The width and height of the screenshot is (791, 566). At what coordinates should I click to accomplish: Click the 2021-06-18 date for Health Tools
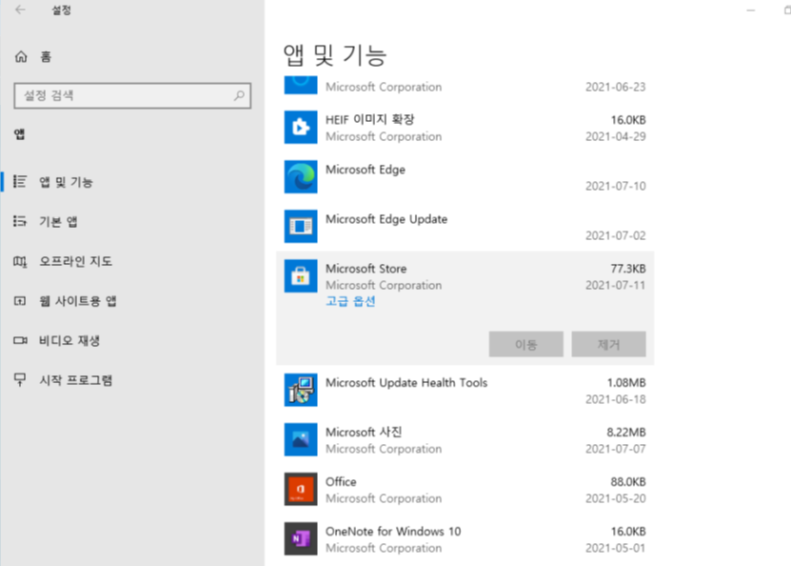point(616,399)
